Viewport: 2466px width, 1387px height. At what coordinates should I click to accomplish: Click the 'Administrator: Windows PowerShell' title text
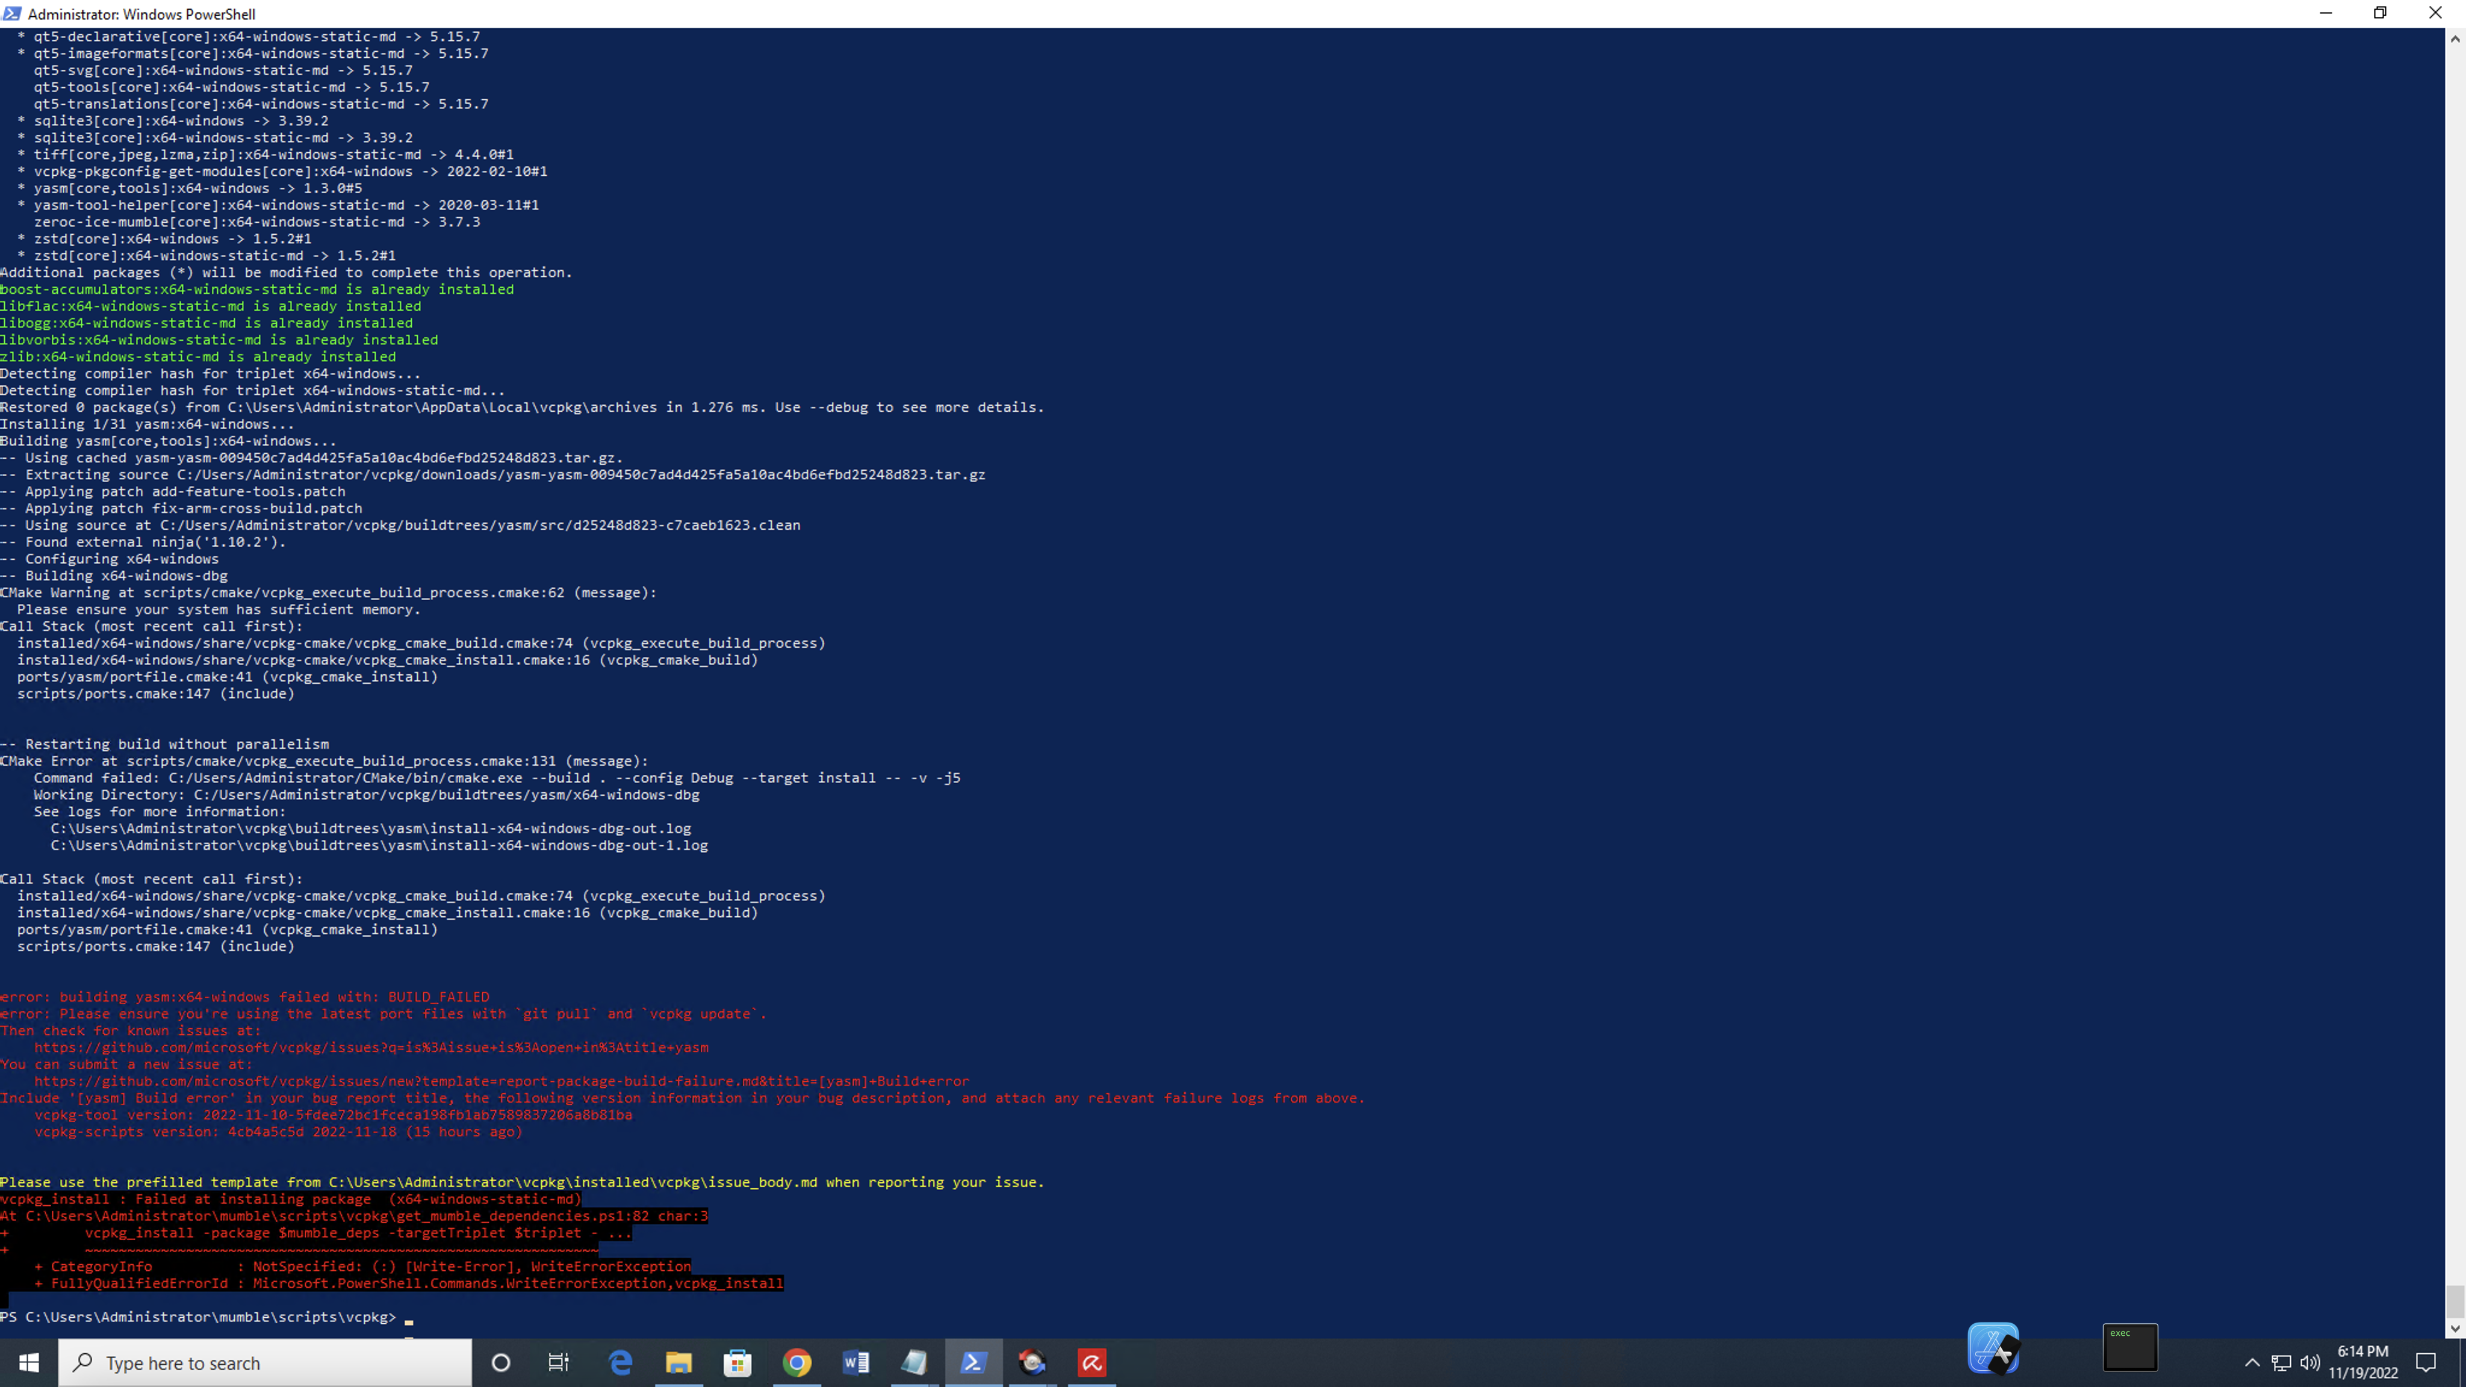141,14
